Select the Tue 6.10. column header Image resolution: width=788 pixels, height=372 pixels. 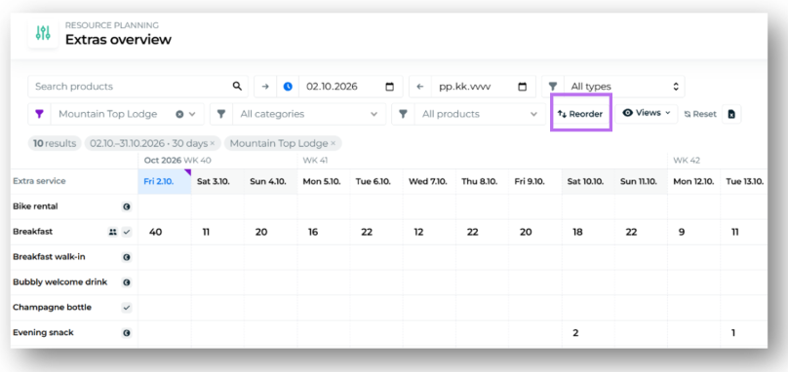click(376, 181)
